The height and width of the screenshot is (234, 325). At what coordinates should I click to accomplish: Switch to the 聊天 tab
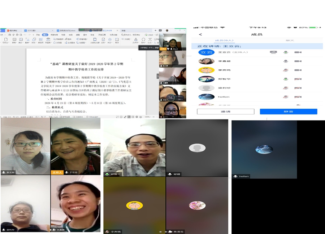(x=289, y=41)
